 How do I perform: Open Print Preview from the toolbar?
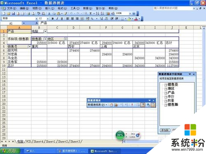pyautogui.click(x=33, y=14)
